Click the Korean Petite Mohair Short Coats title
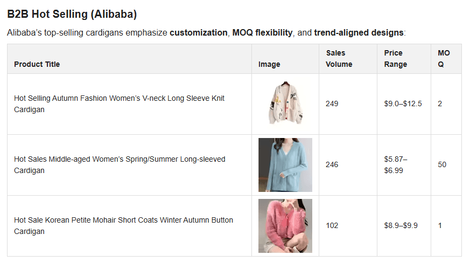Viewport: 470px width, 262px height. (123, 225)
